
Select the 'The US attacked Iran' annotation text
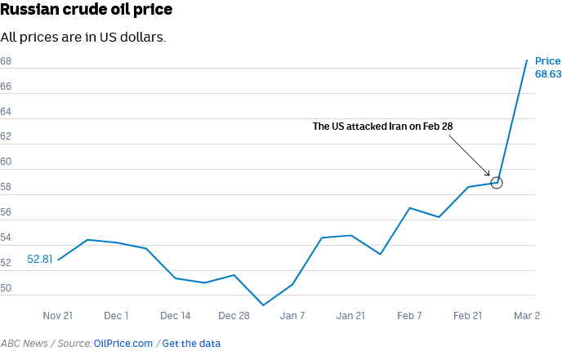[x=382, y=127]
